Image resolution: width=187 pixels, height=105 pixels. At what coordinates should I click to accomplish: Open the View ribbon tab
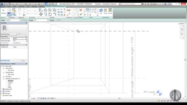tap(28, 6)
